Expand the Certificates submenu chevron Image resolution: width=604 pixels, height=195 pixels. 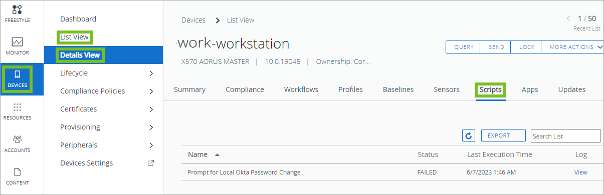pos(151,109)
